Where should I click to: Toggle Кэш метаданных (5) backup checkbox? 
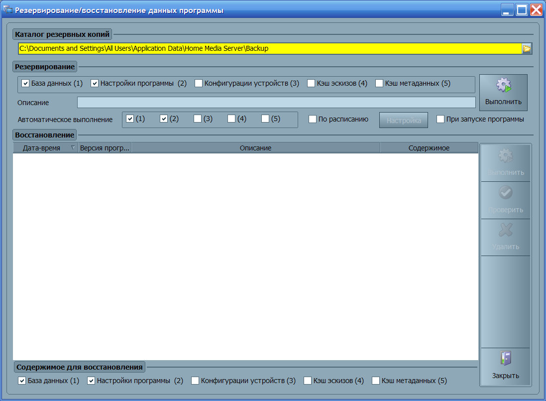coord(379,83)
